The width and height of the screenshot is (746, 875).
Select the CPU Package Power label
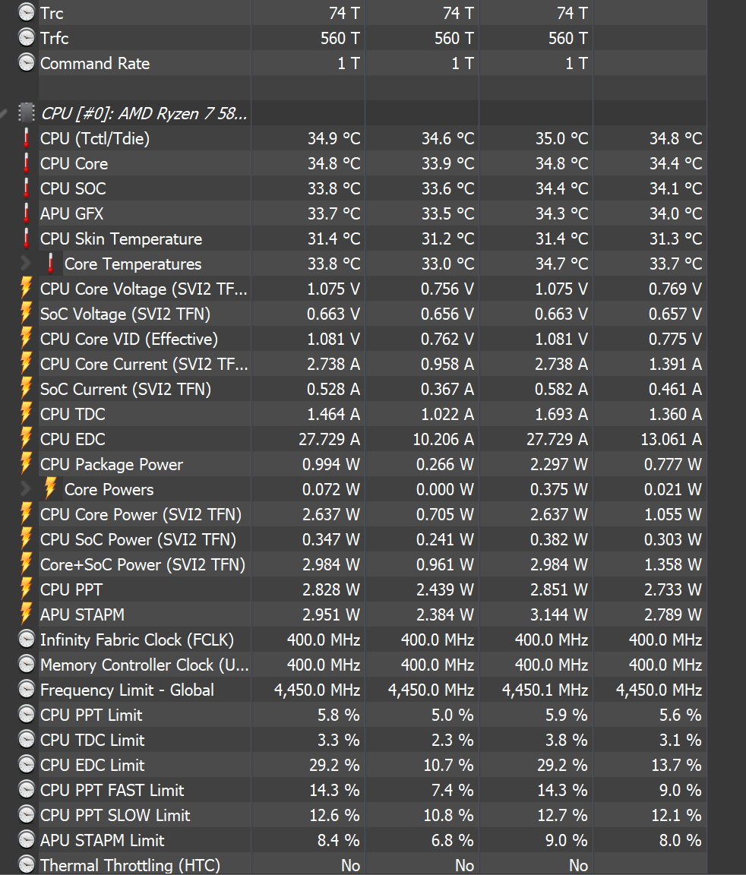(x=112, y=464)
